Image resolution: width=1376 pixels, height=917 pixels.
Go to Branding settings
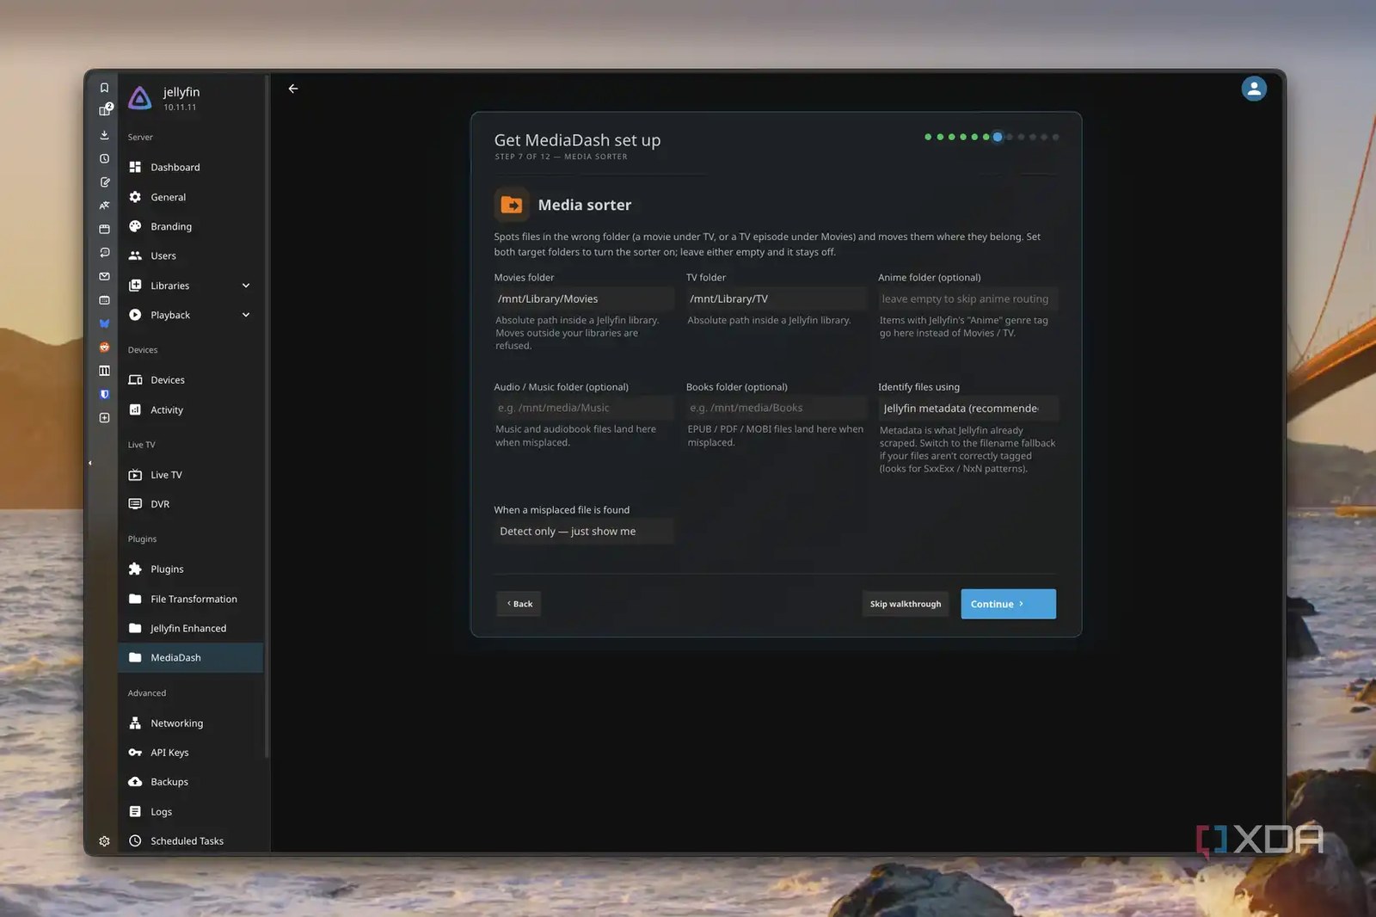(191, 226)
